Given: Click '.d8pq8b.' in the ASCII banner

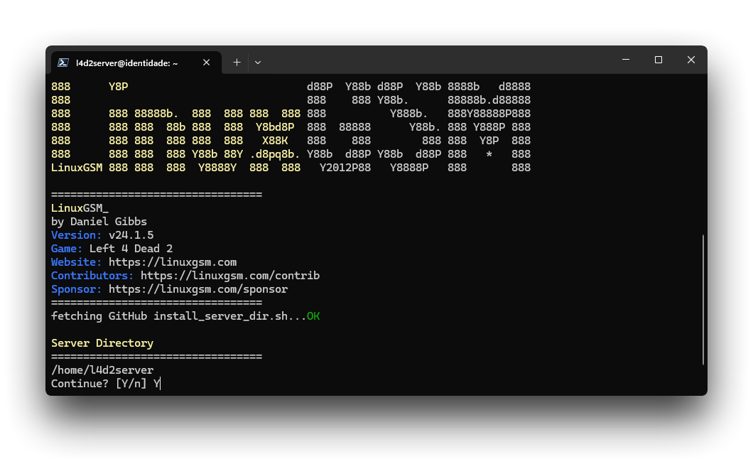Looking at the screenshot, I should pos(275,154).
